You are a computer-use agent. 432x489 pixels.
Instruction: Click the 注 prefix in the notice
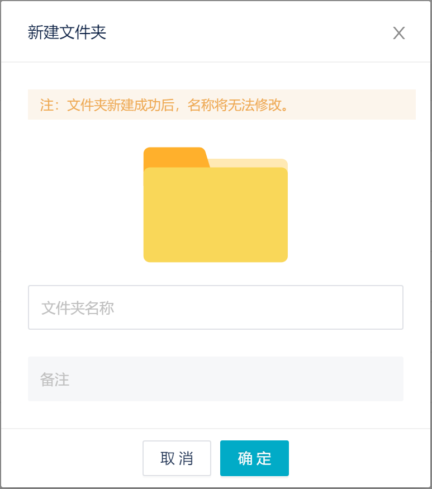(46, 105)
